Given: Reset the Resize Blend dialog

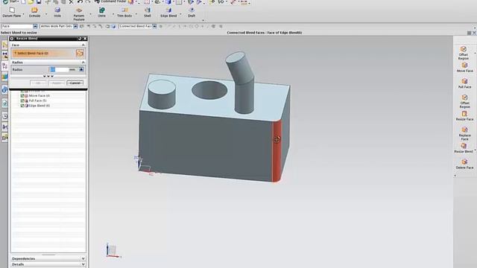Looking at the screenshot, I should pos(80,39).
